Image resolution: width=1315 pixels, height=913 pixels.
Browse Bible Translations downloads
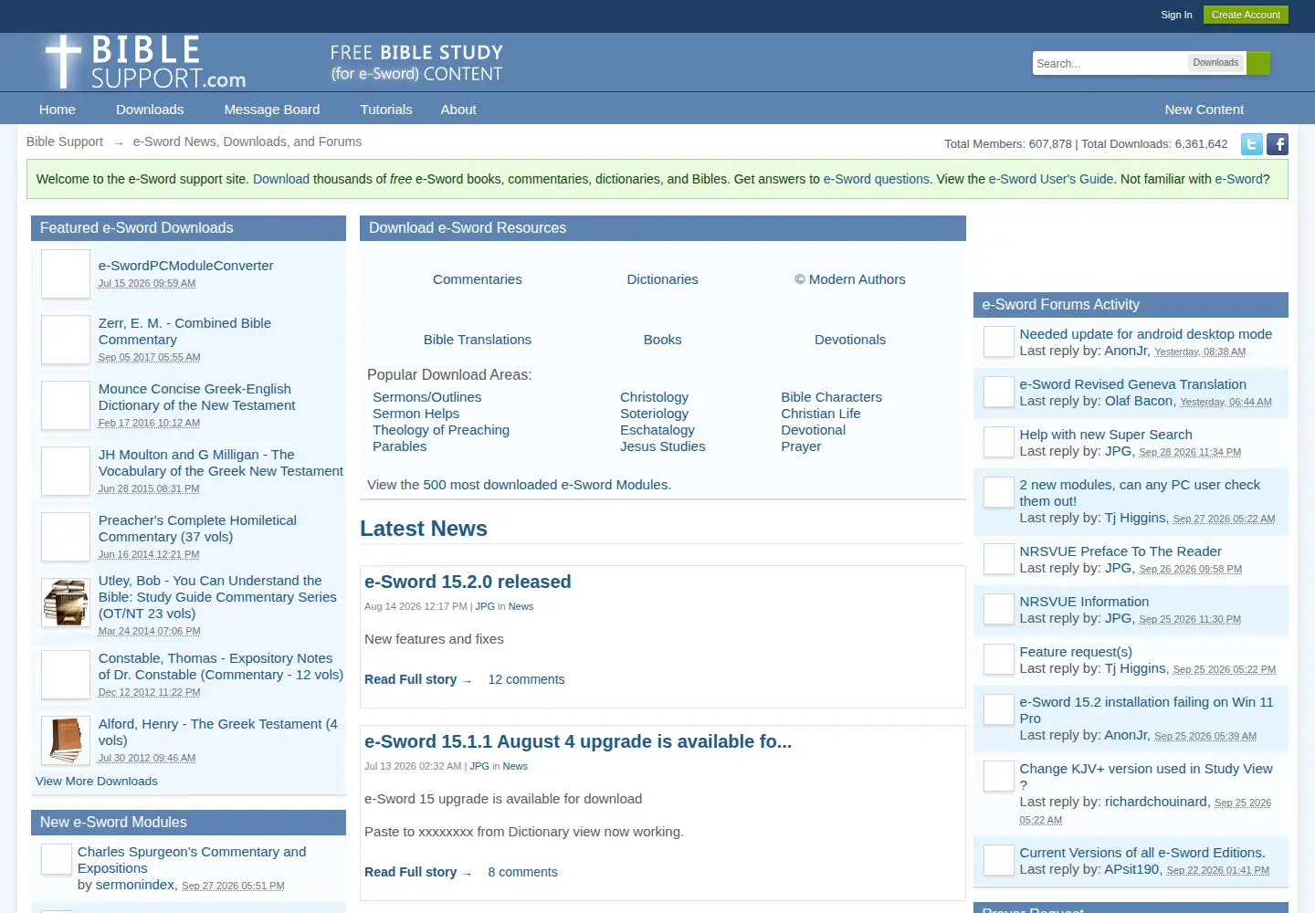pyautogui.click(x=478, y=340)
